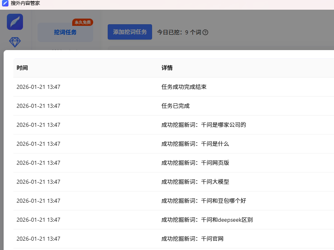Image resolution: width=334 pixels, height=250 pixels.
Task: Click the feather logo in the sidebar
Action: pyautogui.click(x=15, y=22)
